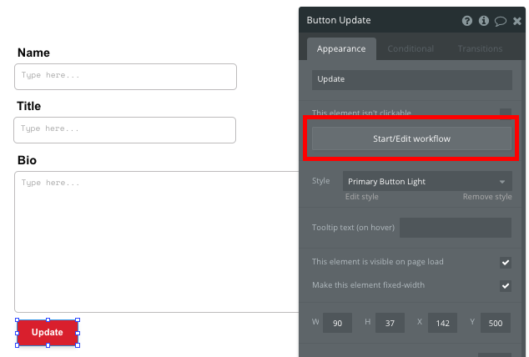Click the Update button text field

[x=412, y=79]
